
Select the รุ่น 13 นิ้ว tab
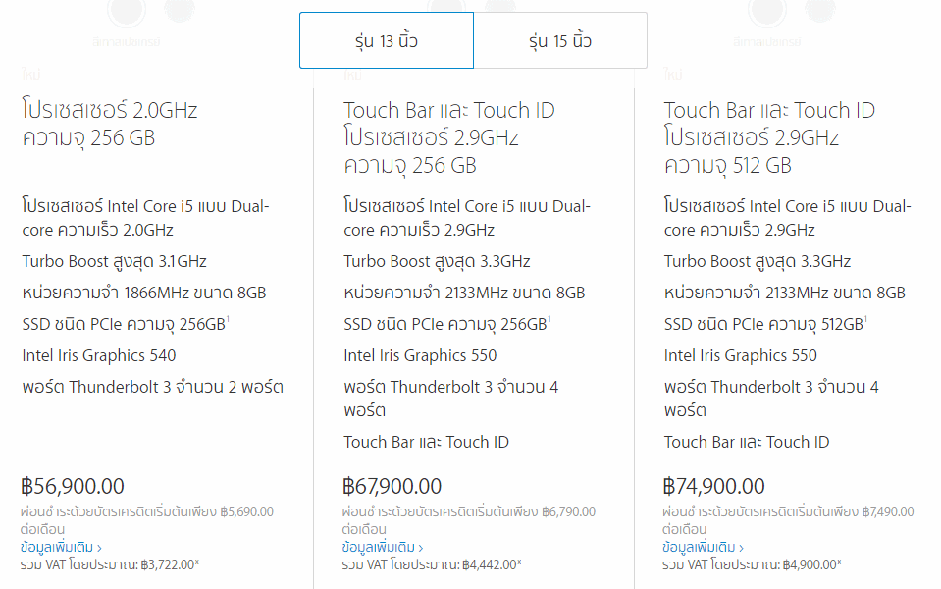point(387,40)
